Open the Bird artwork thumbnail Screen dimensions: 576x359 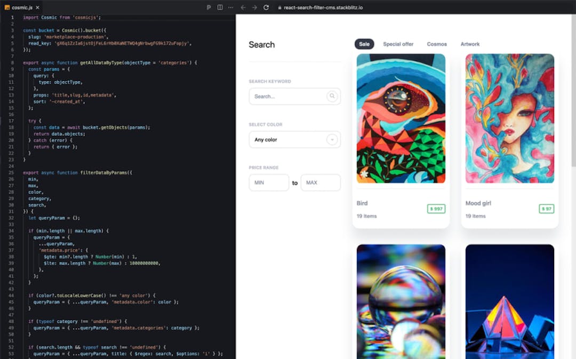pos(401,118)
